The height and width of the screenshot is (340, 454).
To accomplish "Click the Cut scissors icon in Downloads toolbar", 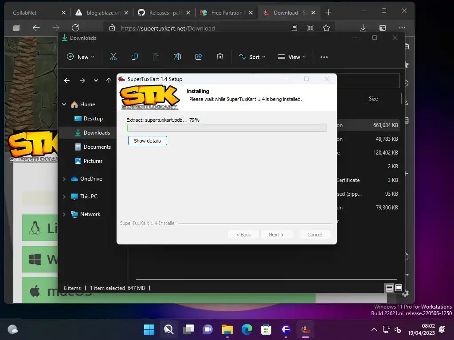I will (x=113, y=57).
